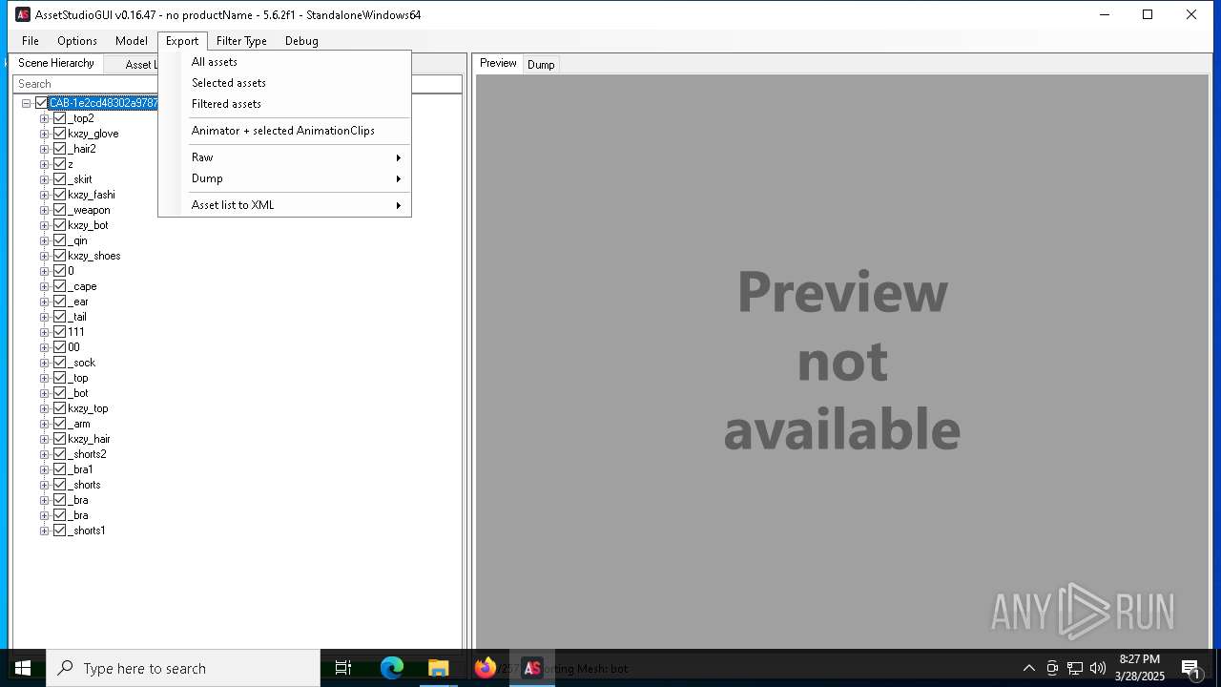1221x687 pixels.
Task: Expand the kxzy_bot tree node
Action: click(x=44, y=225)
